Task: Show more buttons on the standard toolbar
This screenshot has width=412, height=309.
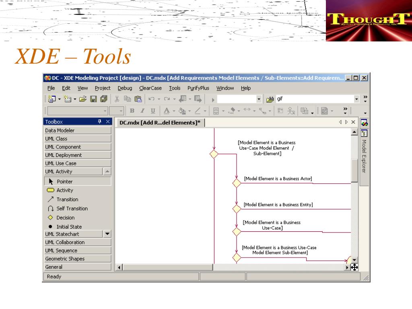Action: tap(365, 99)
